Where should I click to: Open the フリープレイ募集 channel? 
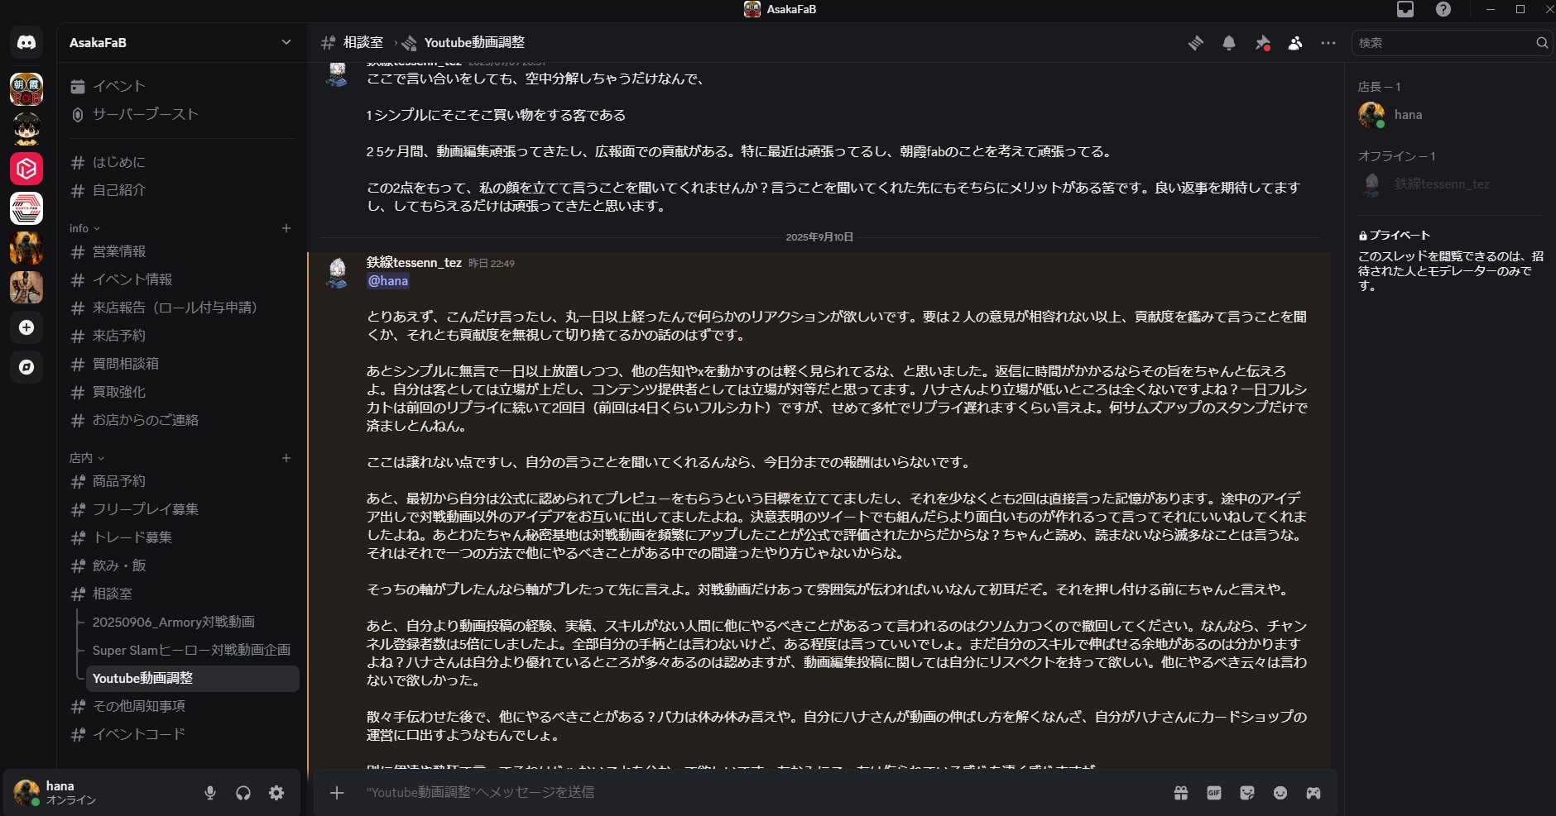[x=181, y=509]
